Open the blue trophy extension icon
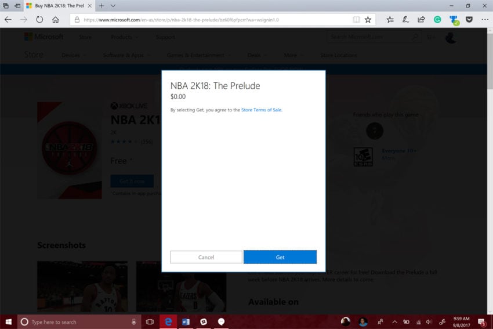This screenshot has height=329, width=493. [454, 20]
